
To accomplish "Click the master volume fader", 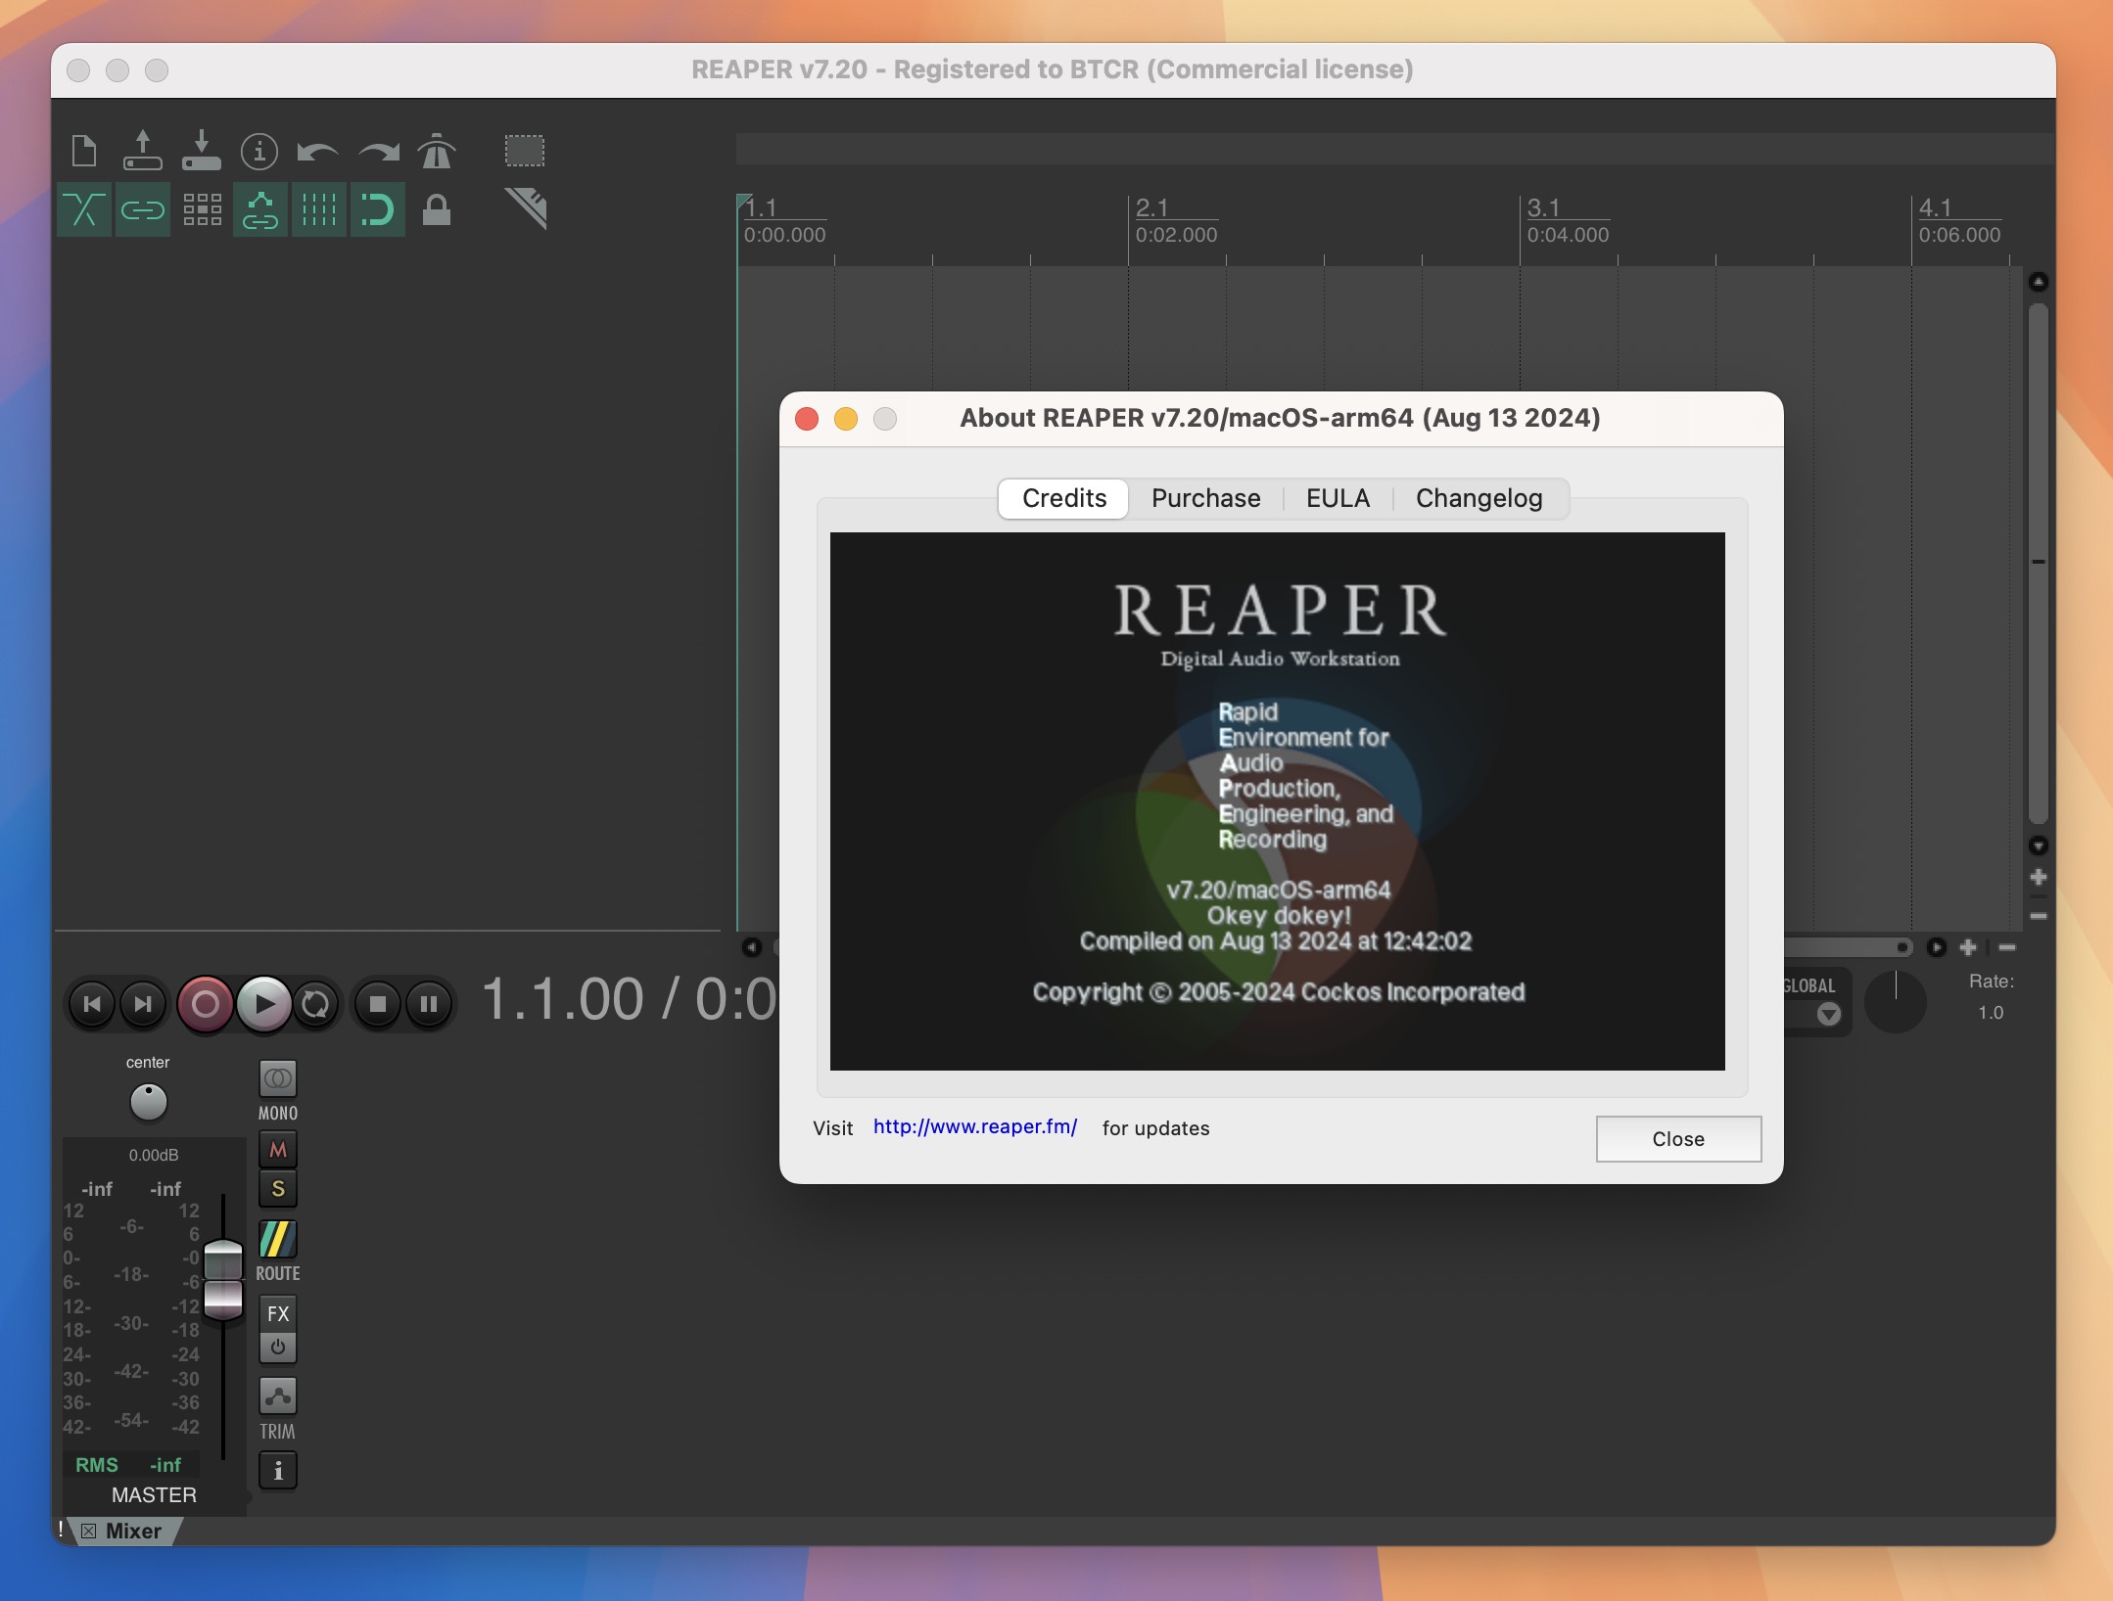I will tap(223, 1280).
